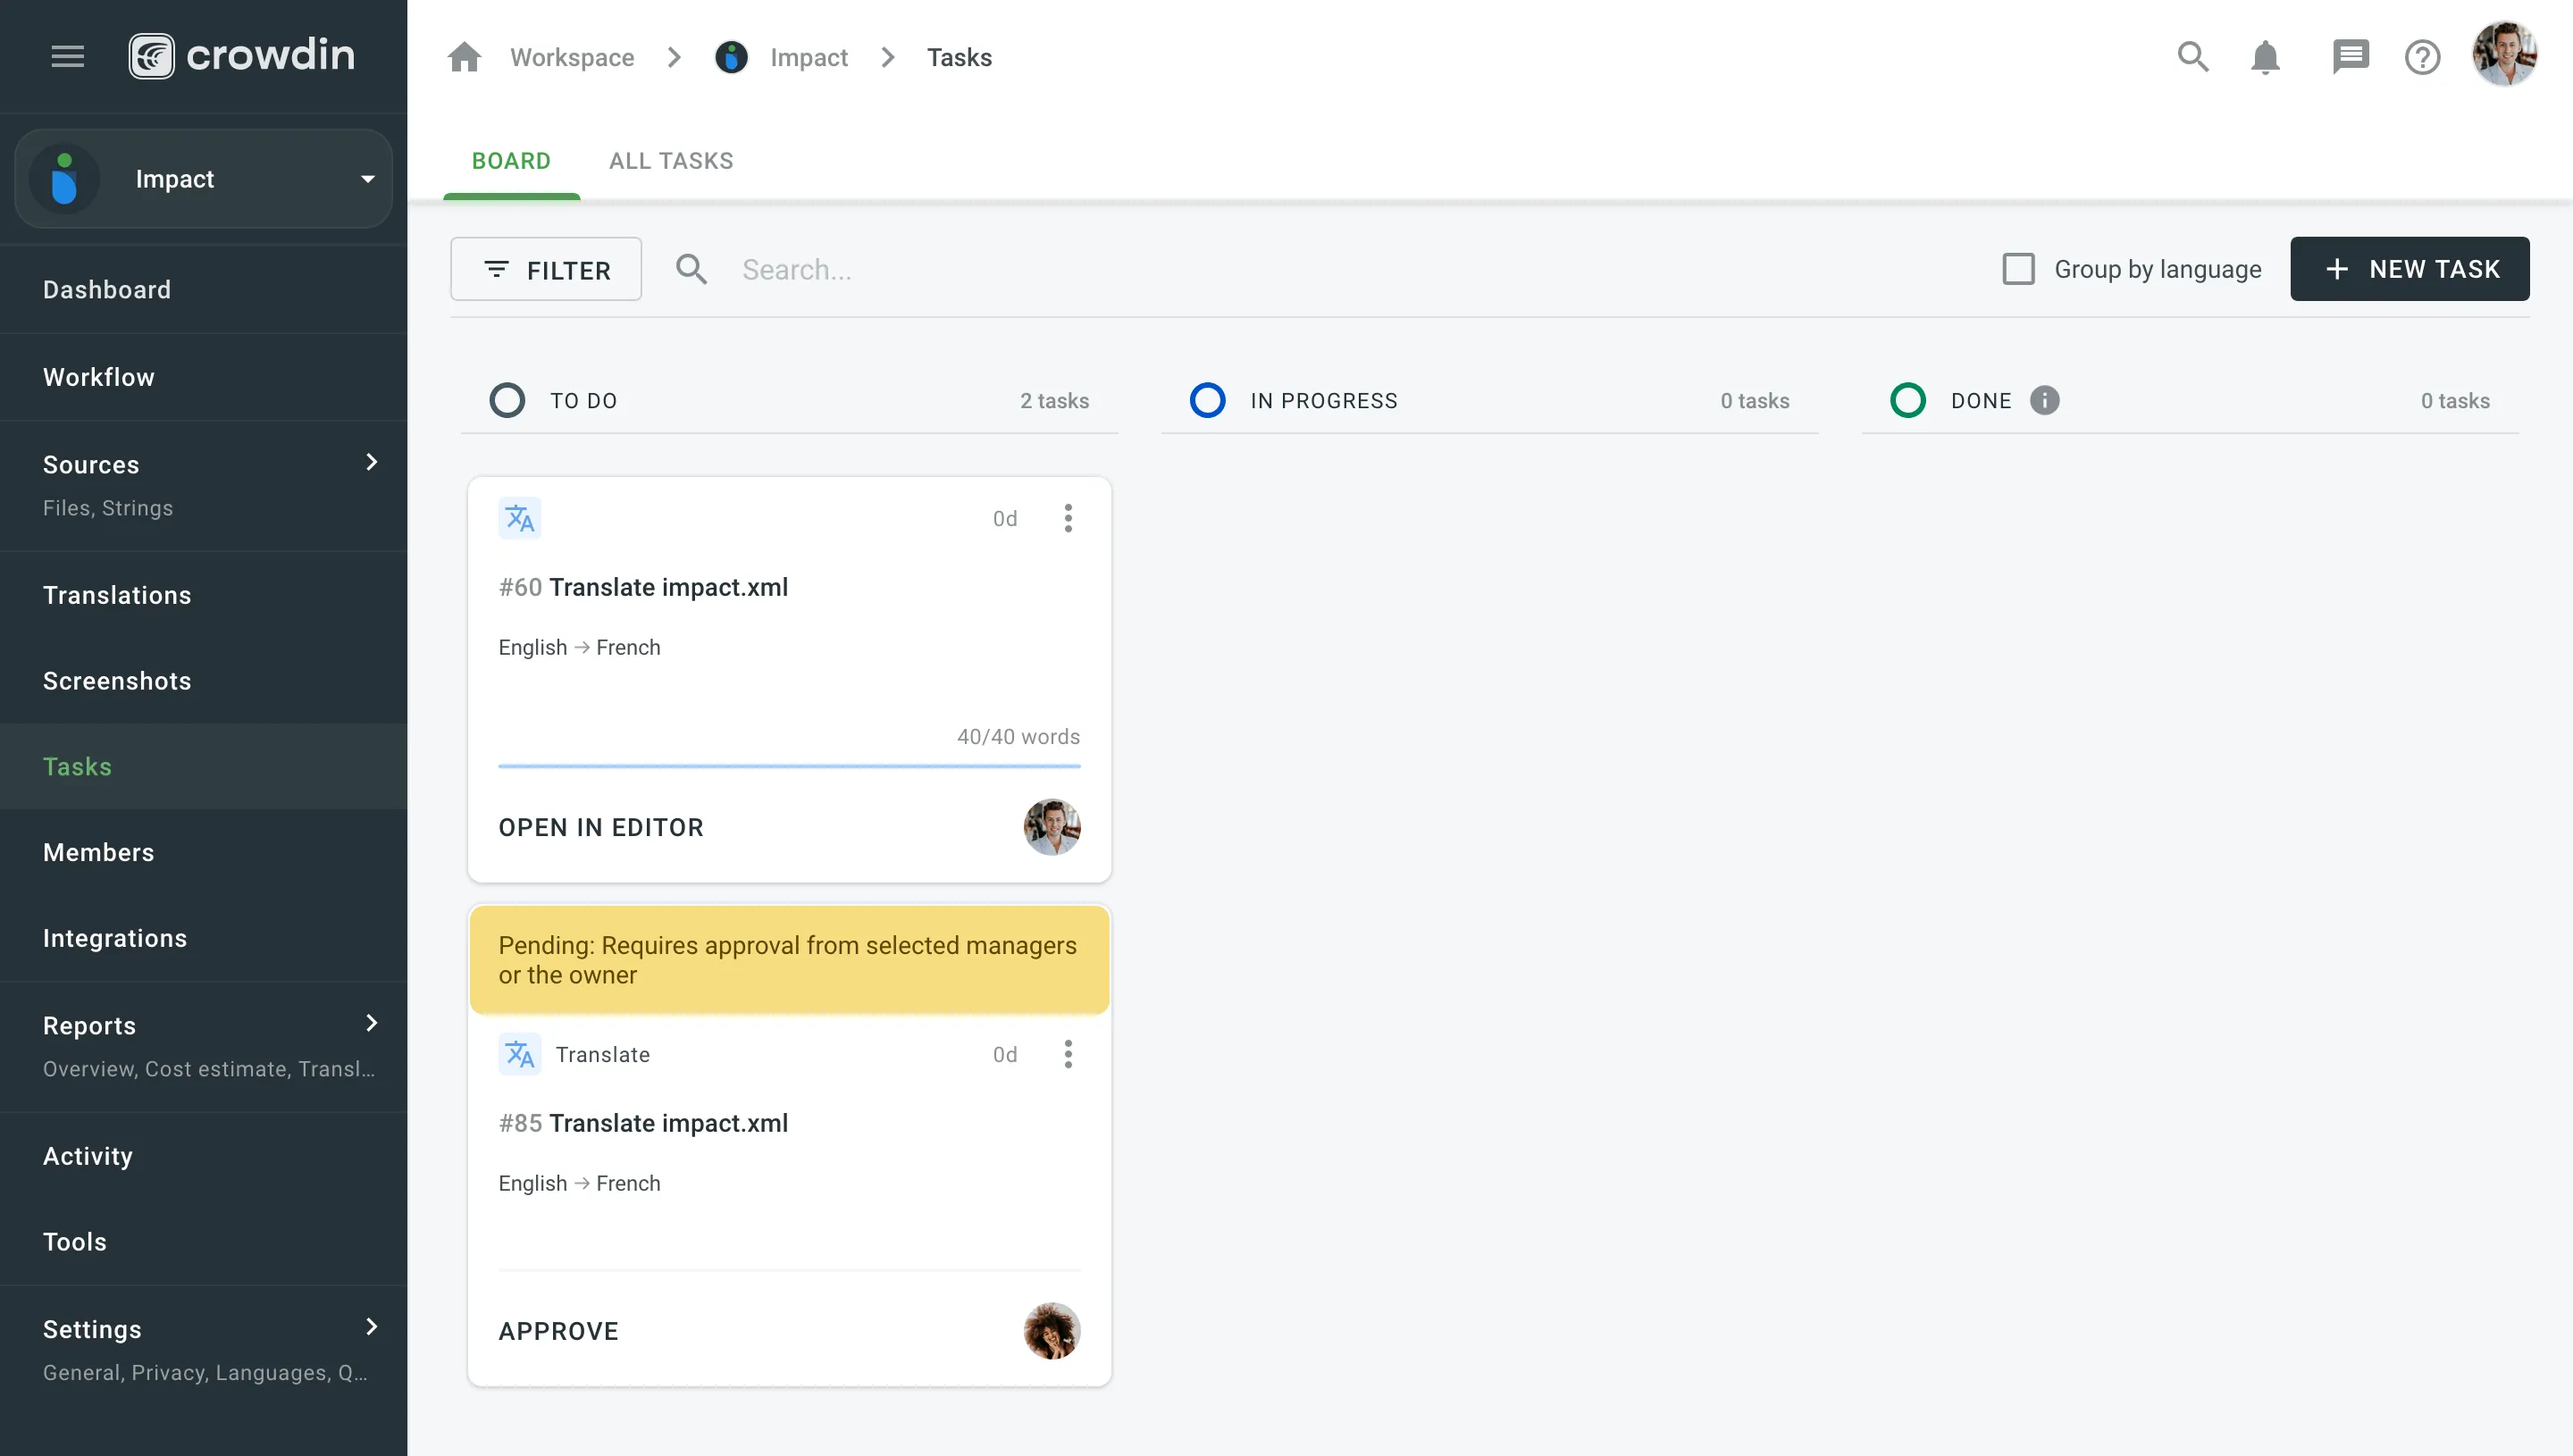
Task: Click the notification bell icon
Action: coord(2266,56)
